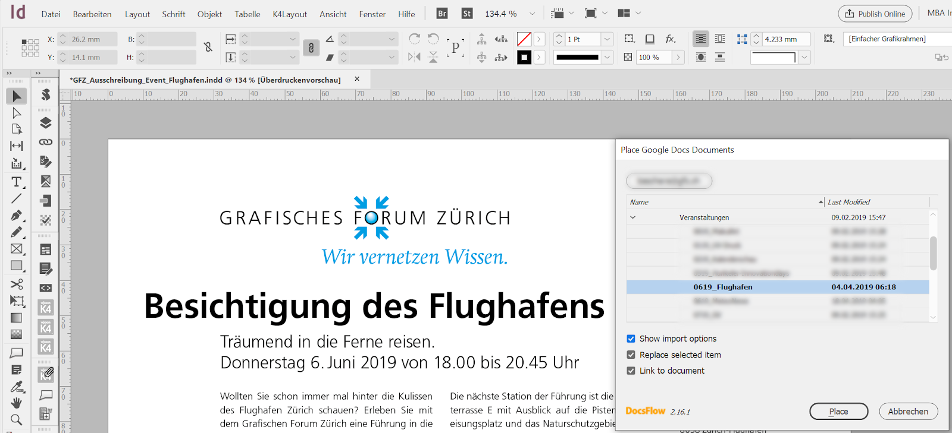Click the drop shadow icon
Viewport: 952px width, 433px height.
point(650,39)
